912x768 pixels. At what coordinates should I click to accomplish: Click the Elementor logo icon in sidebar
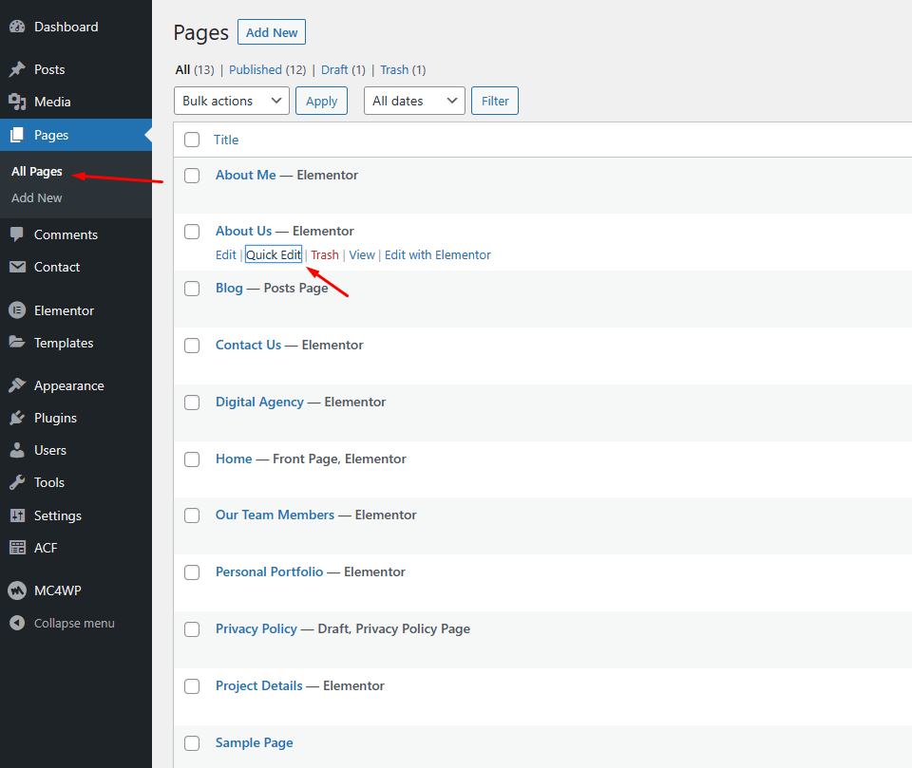(x=17, y=310)
